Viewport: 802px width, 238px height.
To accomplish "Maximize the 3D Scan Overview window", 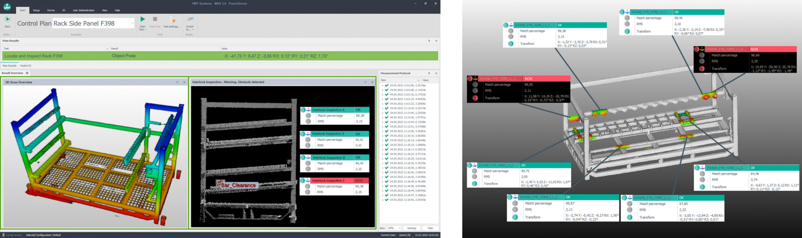I will pyautogui.click(x=177, y=82).
